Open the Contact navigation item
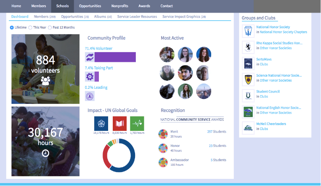This screenshot has width=321, height=186. [167, 6]
